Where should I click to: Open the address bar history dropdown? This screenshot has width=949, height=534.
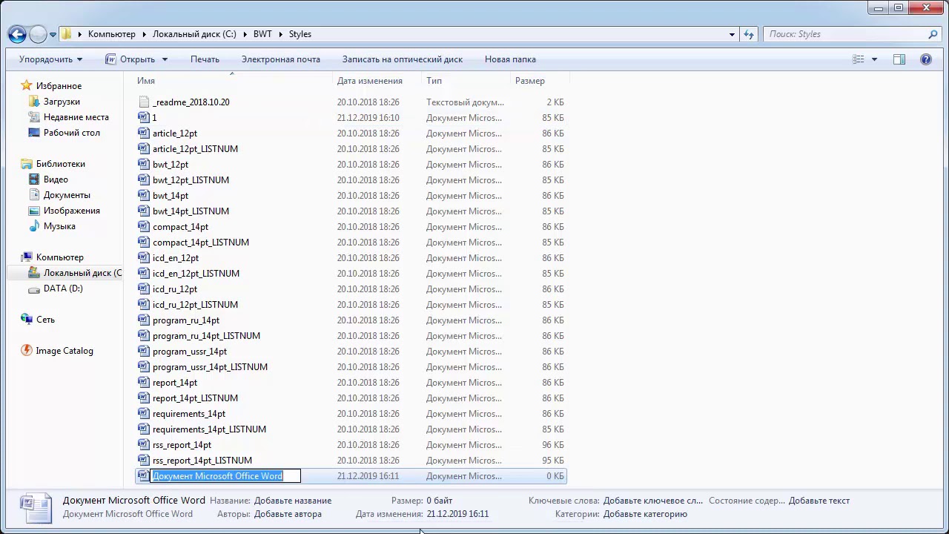click(x=732, y=34)
